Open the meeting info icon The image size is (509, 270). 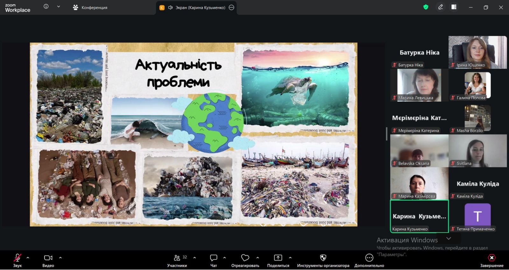(46, 6)
